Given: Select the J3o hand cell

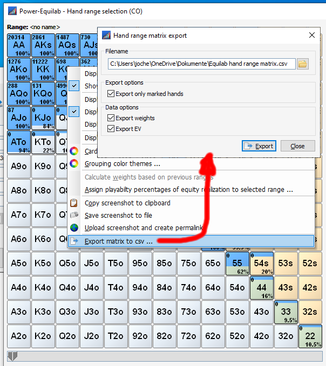Looking at the screenshot, I should point(92,312).
